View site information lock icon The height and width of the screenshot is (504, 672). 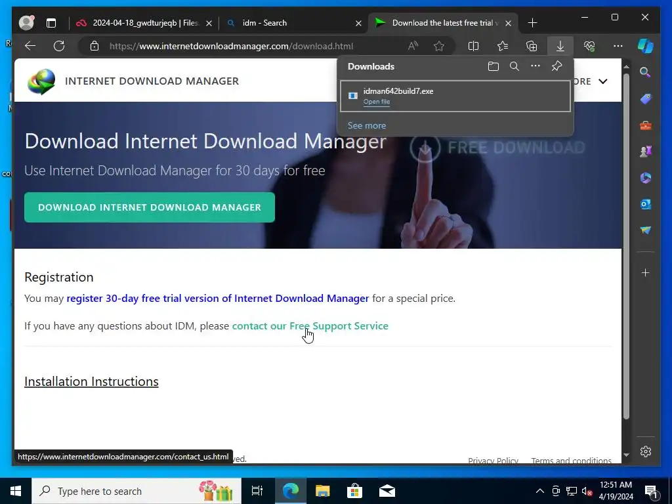pos(94,46)
